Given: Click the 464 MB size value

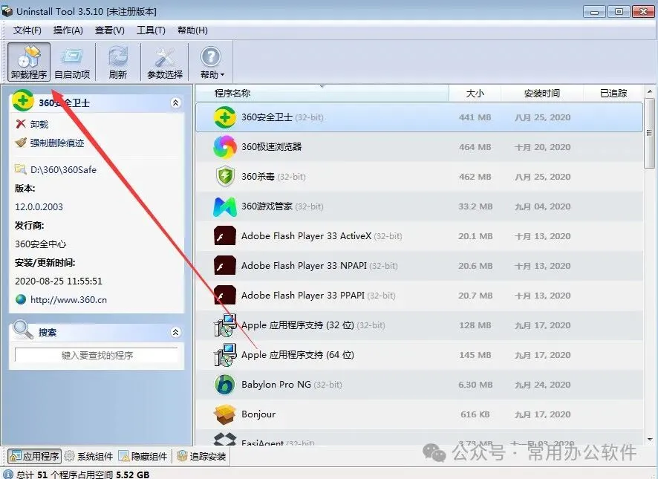Looking at the screenshot, I should click(x=475, y=147).
